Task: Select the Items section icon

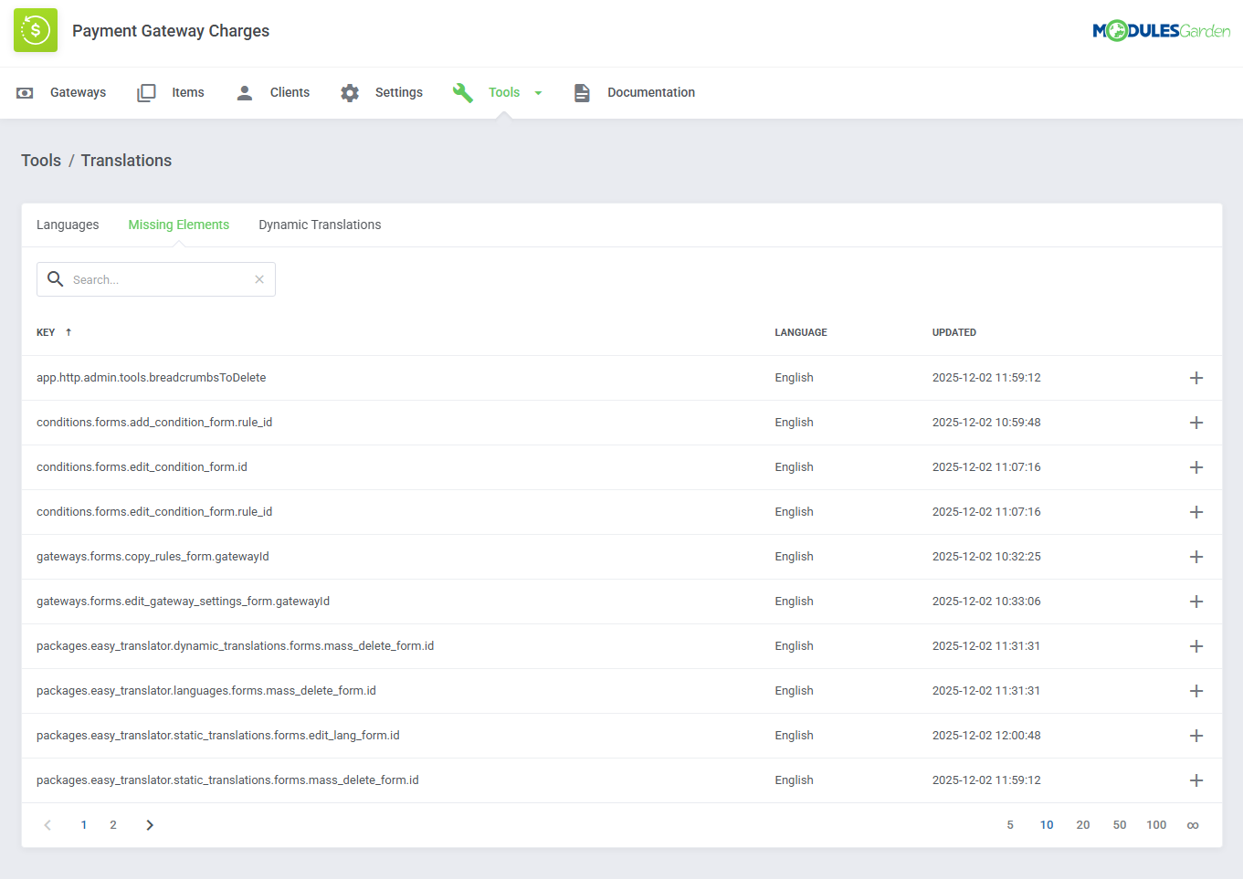Action: click(x=145, y=92)
